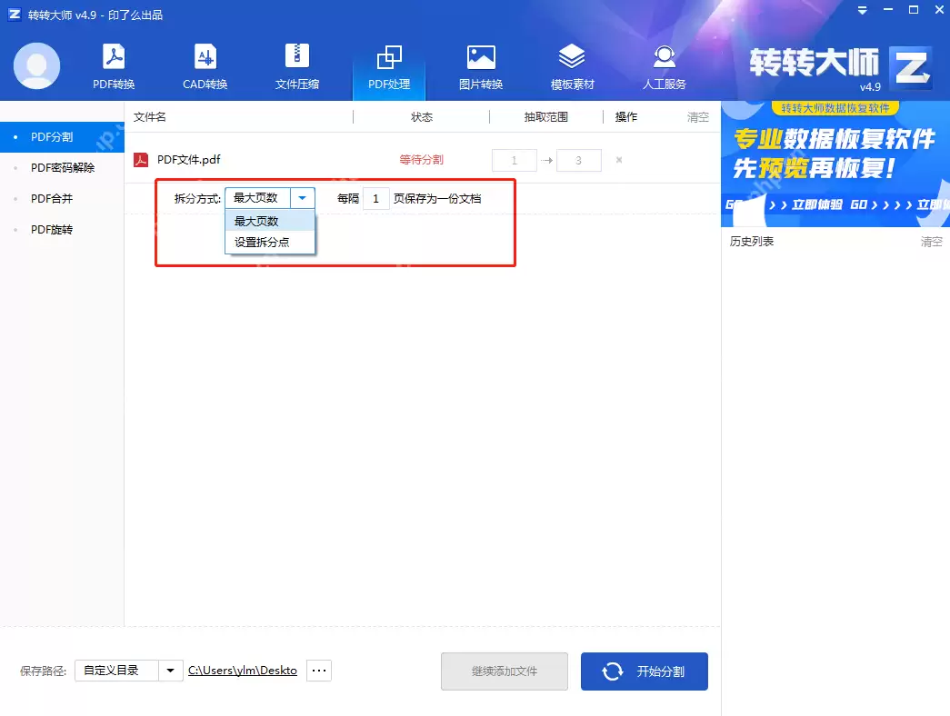950x716 pixels.
Task: Click the 开始分割 button
Action: [644, 670]
